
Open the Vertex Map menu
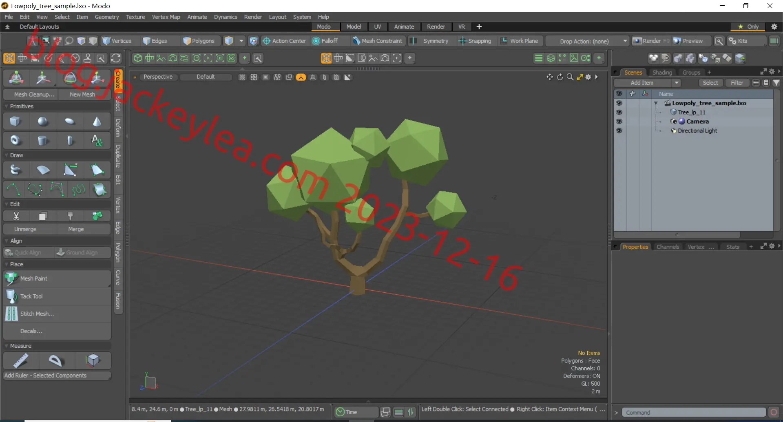coord(166,17)
